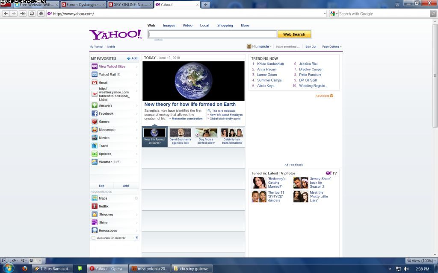Open the Gmail favorite icon
Image resolution: width=438 pixels, height=273 pixels.
point(95,82)
